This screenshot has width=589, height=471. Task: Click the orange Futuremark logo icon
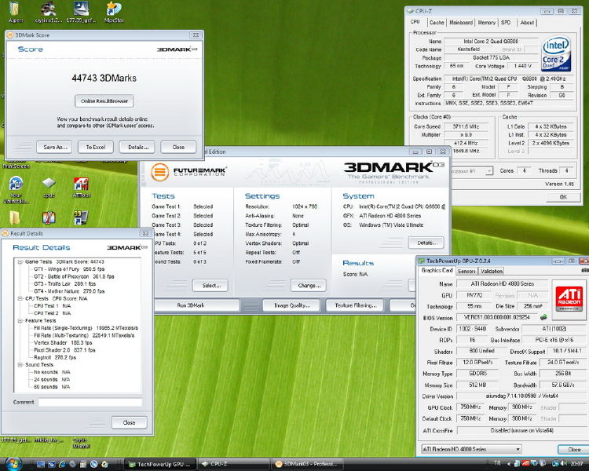click(159, 172)
